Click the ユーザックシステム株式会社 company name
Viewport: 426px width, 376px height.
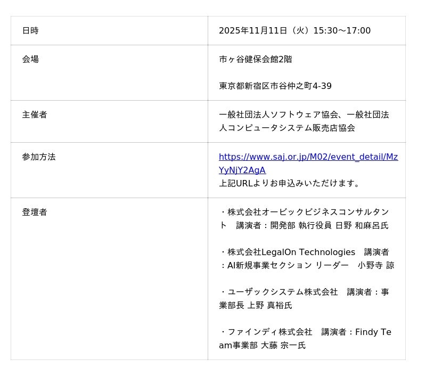[283, 292]
